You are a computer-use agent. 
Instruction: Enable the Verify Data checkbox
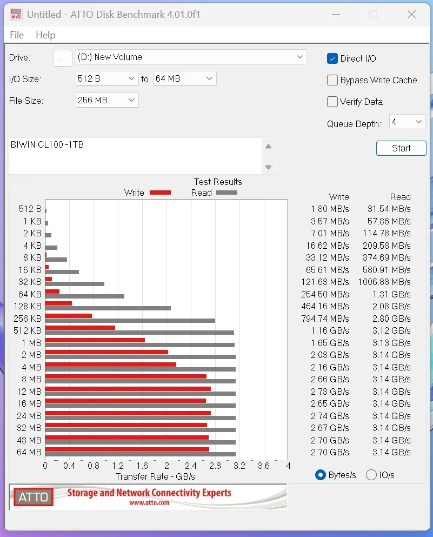(332, 102)
